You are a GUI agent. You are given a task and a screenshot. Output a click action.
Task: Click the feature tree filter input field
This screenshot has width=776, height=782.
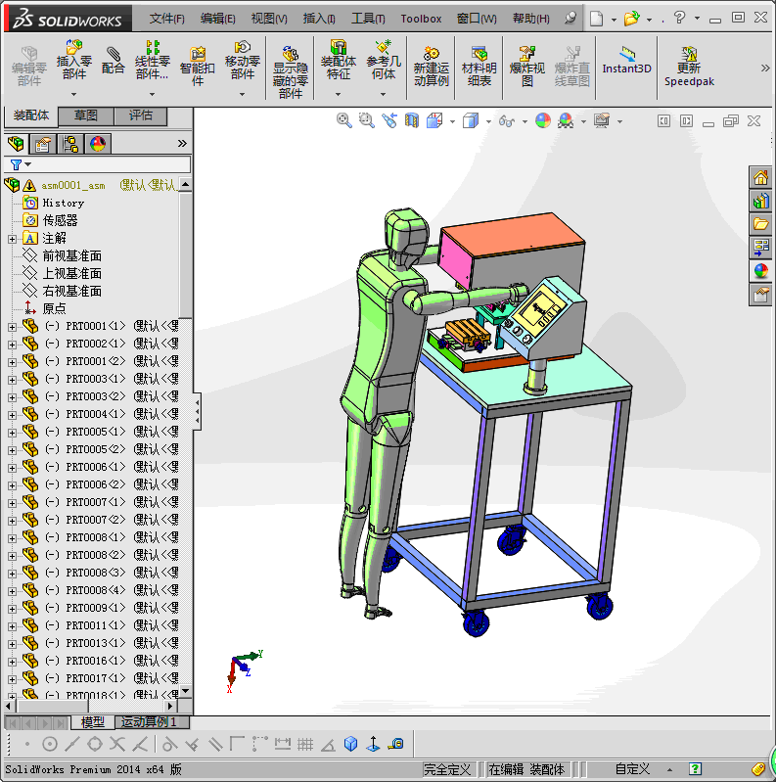point(97,164)
